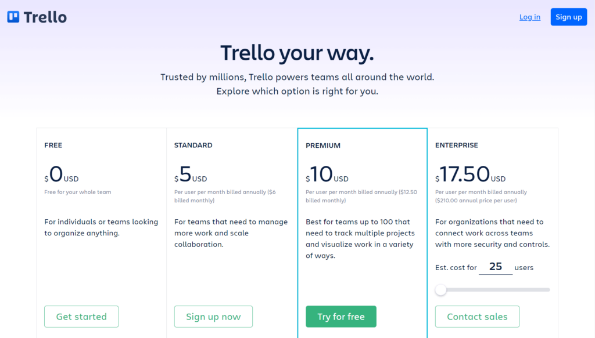
Task: Click Contact sales for Enterprise plan
Action: [x=477, y=317]
